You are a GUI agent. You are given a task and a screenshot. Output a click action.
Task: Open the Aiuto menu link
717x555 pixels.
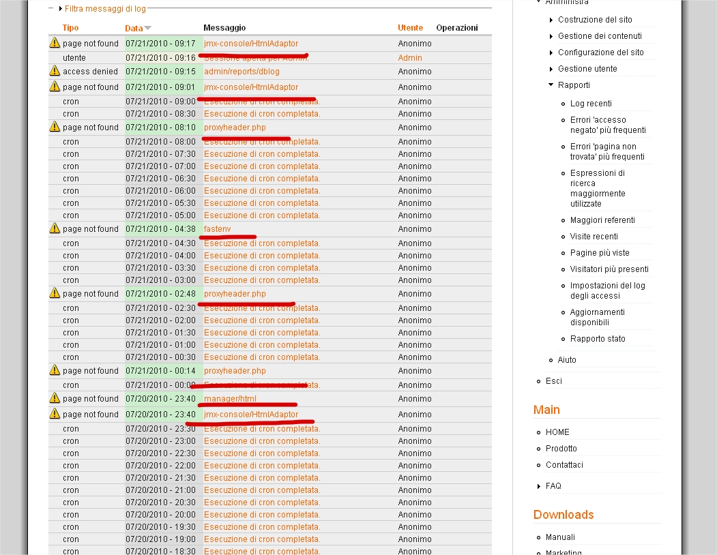coord(567,360)
